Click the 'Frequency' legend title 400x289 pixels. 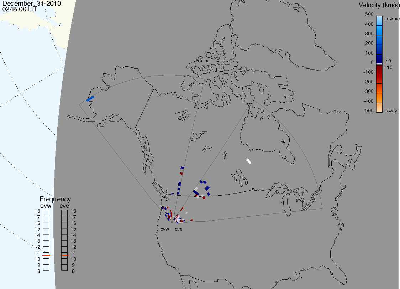(x=55, y=199)
